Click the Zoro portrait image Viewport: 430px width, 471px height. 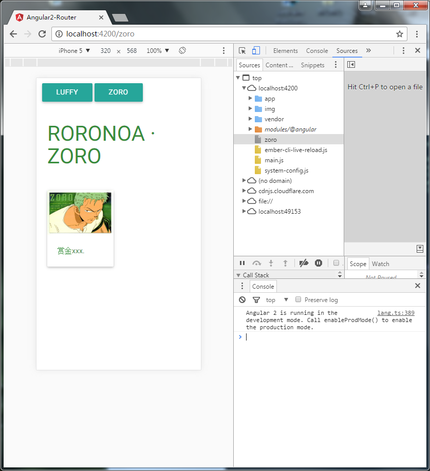tap(80, 213)
